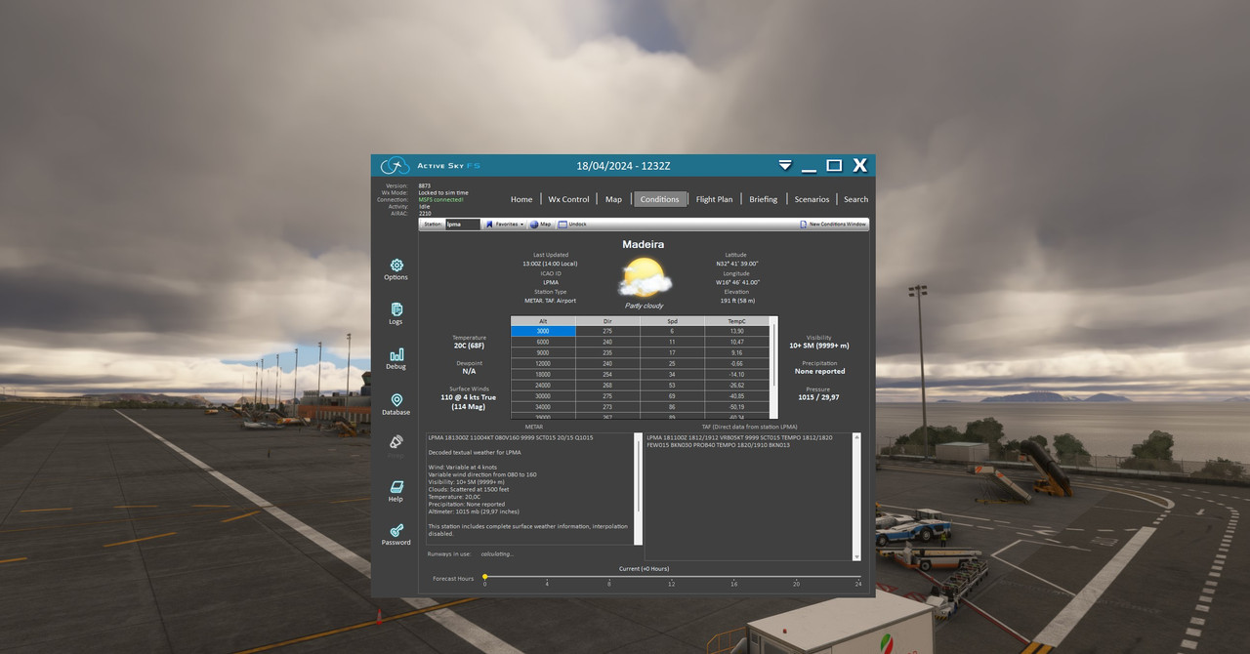Viewport: 1250px width, 654px height.
Task: Select the Conditions tab
Action: click(660, 199)
